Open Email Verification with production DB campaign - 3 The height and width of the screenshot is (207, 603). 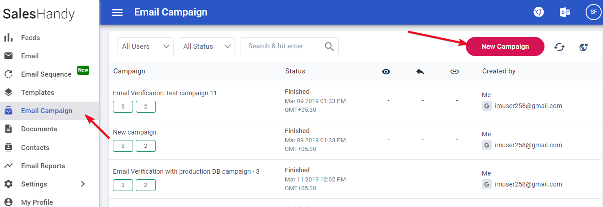(x=186, y=171)
